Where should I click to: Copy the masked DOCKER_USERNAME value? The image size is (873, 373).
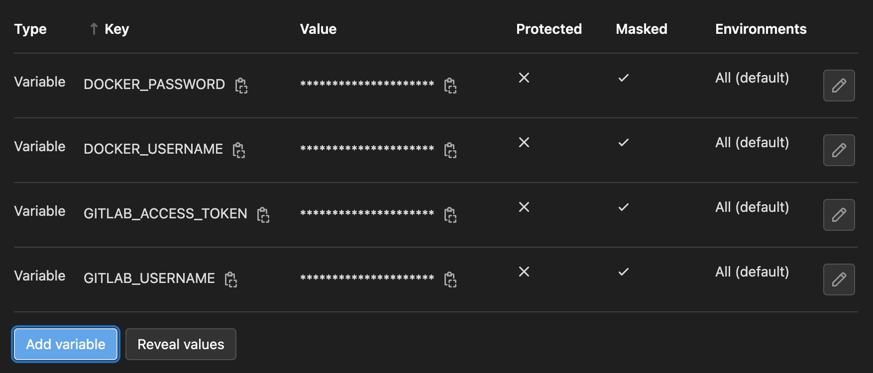coord(450,150)
